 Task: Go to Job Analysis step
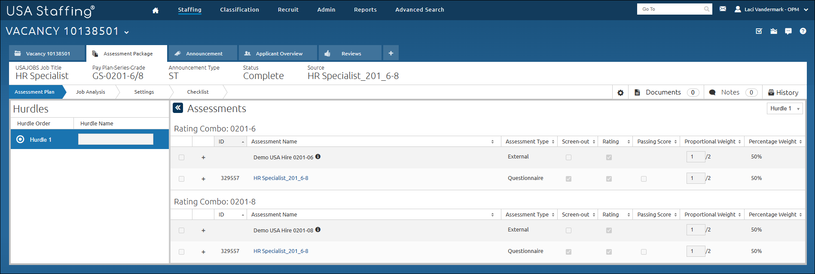point(91,92)
